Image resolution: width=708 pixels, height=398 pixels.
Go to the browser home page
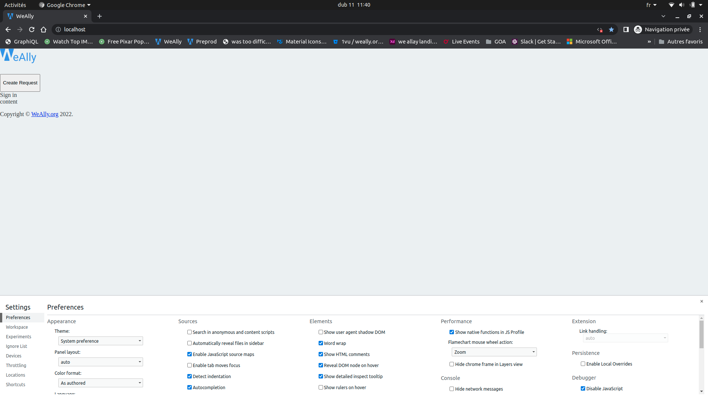coord(44,29)
